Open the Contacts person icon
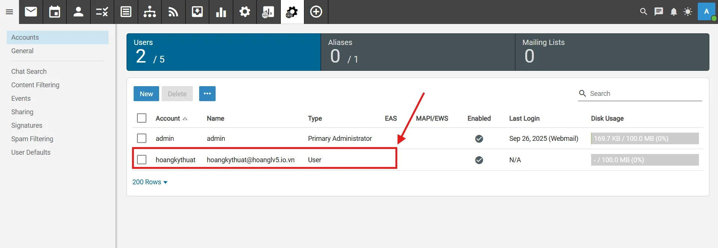Screen dimensions: 718x248 [78, 12]
